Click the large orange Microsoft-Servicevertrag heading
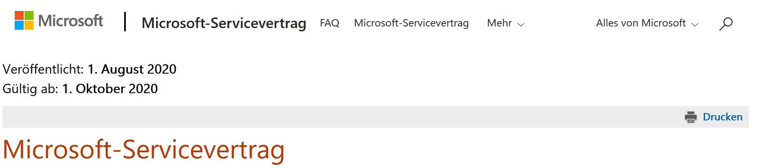The width and height of the screenshot is (757, 168). click(143, 150)
